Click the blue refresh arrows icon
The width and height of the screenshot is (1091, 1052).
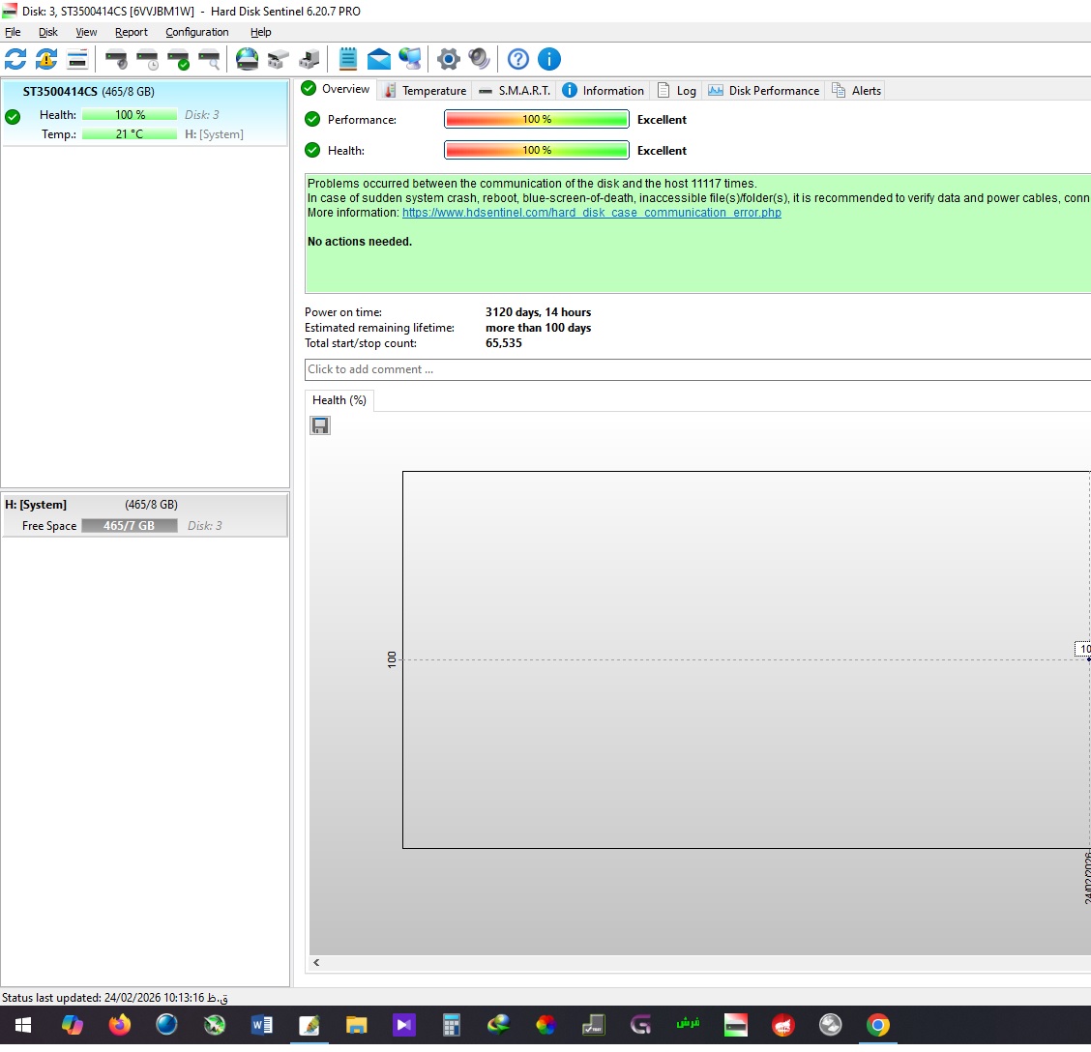15,59
